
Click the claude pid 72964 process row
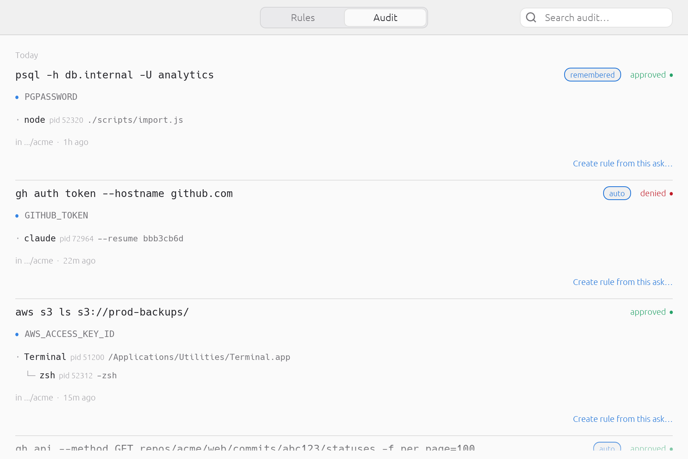coord(100,239)
